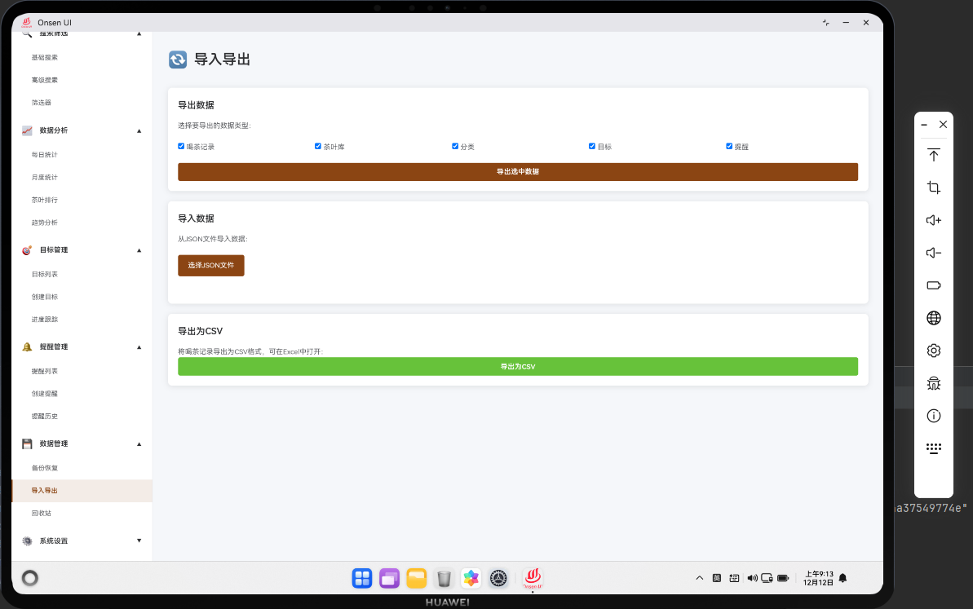Open the 备份恢复 page
This screenshot has width=973, height=609.
click(45, 468)
